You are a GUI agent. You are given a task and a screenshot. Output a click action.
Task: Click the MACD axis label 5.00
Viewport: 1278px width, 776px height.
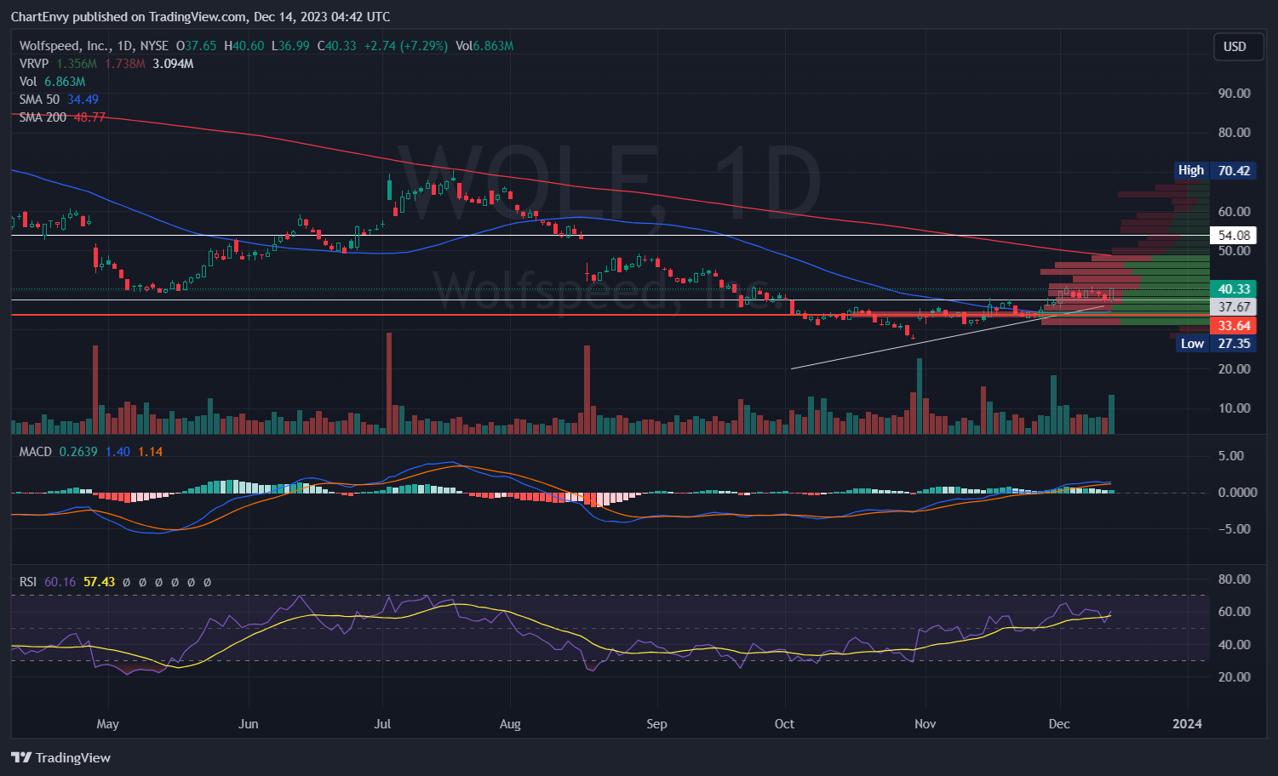[x=1231, y=455]
